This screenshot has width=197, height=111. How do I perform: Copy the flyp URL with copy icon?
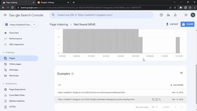click(153, 100)
